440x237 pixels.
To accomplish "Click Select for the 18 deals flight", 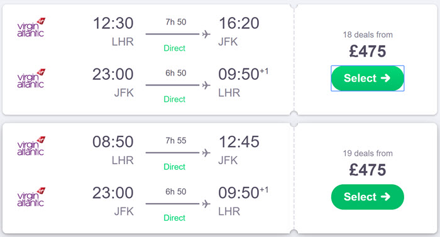I will [367, 78].
